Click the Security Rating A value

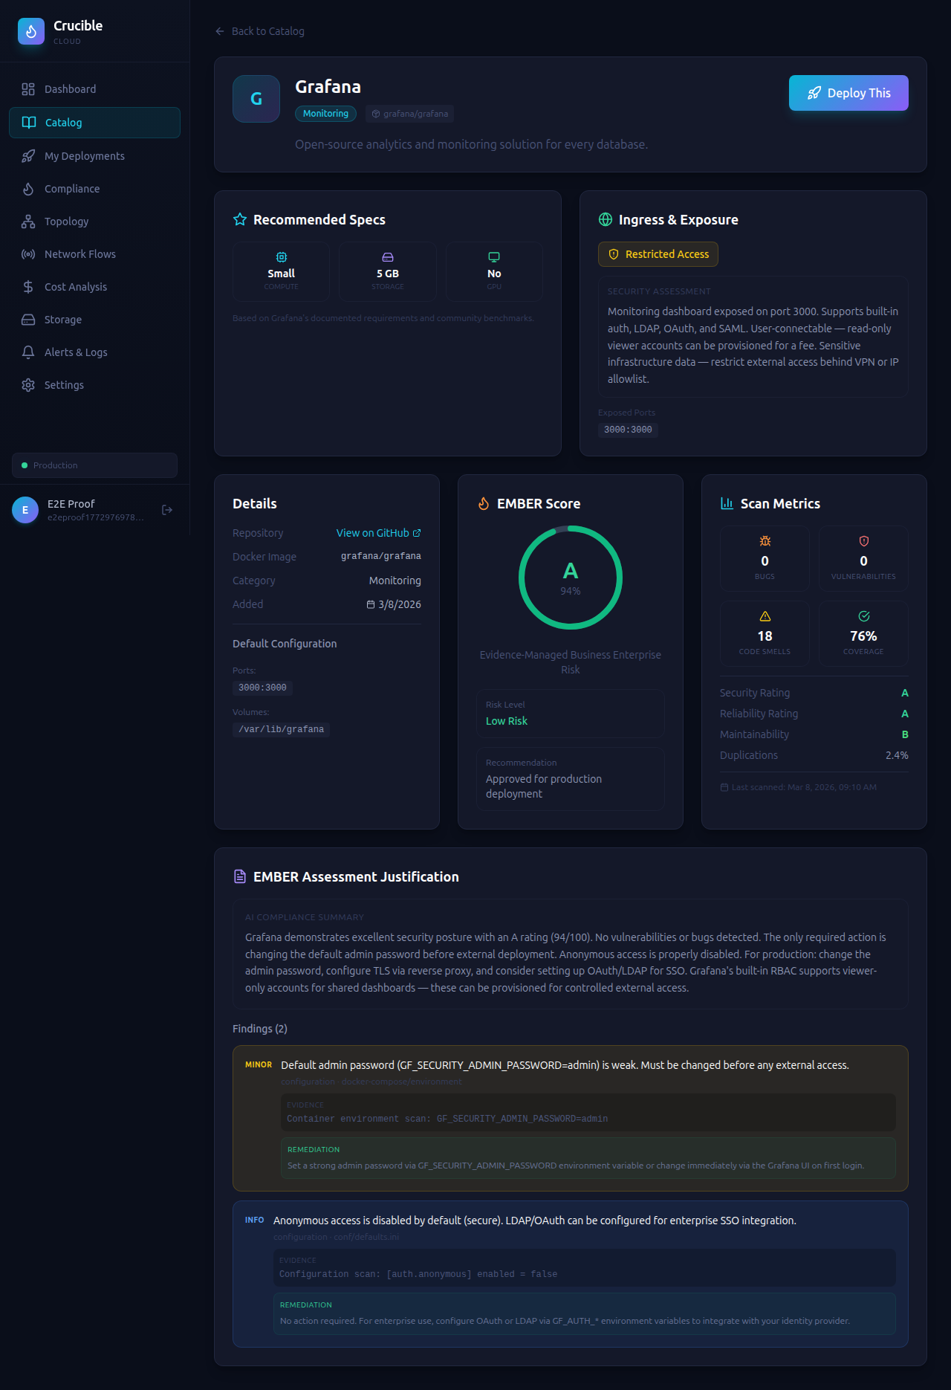coord(905,693)
